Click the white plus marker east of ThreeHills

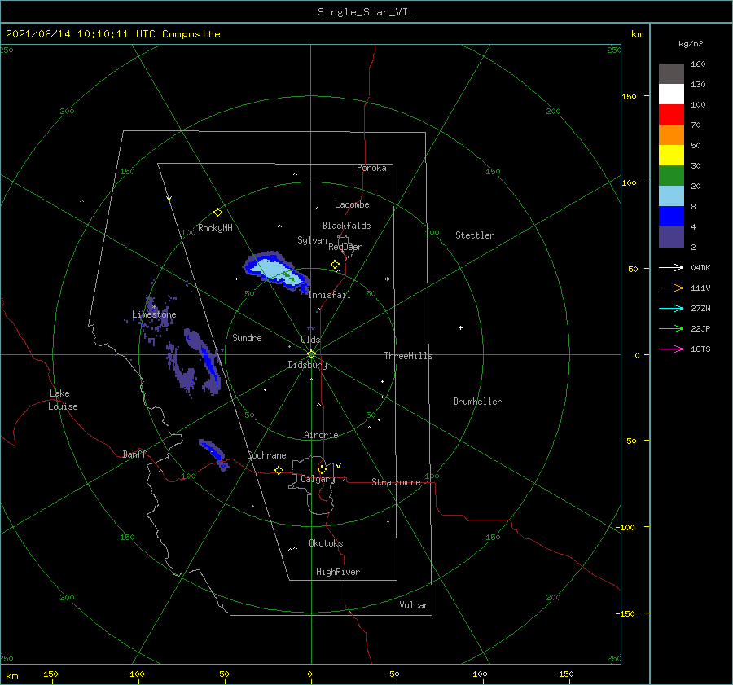click(460, 327)
